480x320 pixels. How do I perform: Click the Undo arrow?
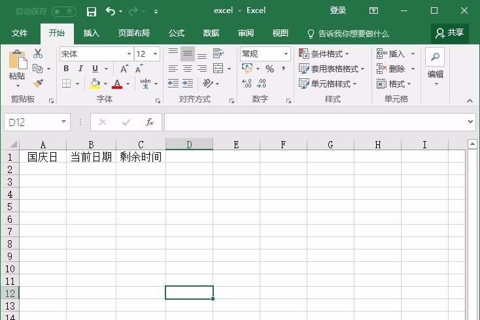point(110,11)
